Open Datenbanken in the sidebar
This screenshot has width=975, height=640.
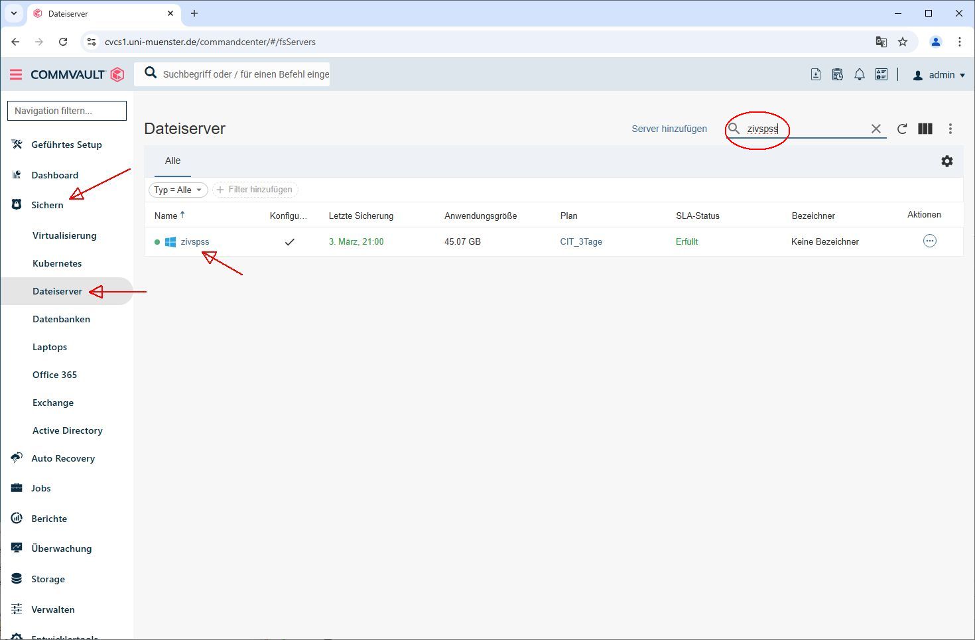pyautogui.click(x=61, y=319)
